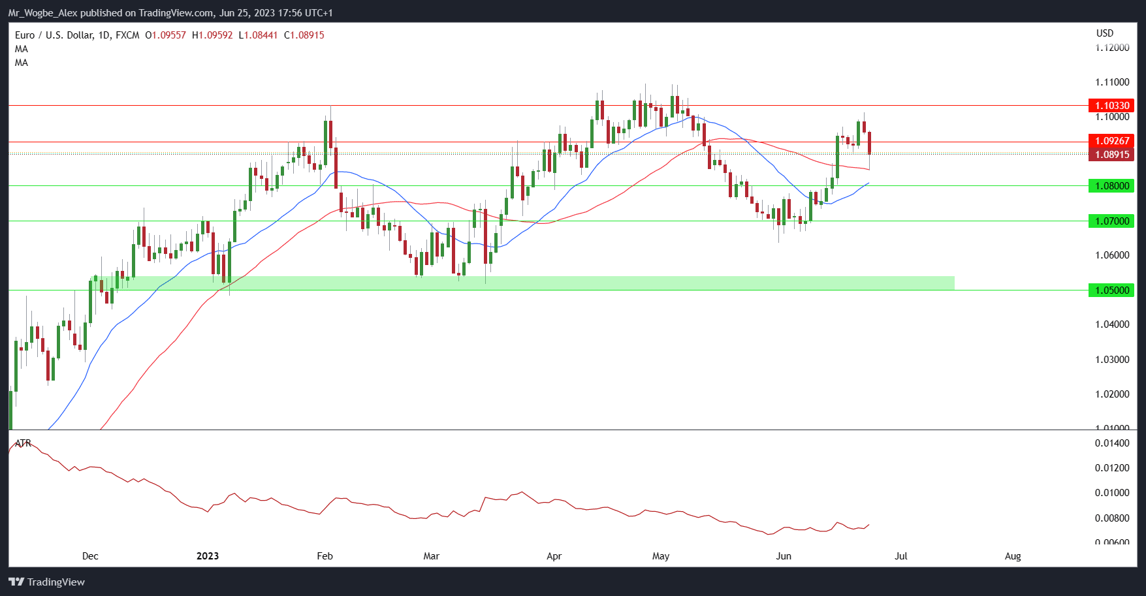Select the 1.08915 current price label
The height and width of the screenshot is (596, 1146).
(x=1111, y=155)
